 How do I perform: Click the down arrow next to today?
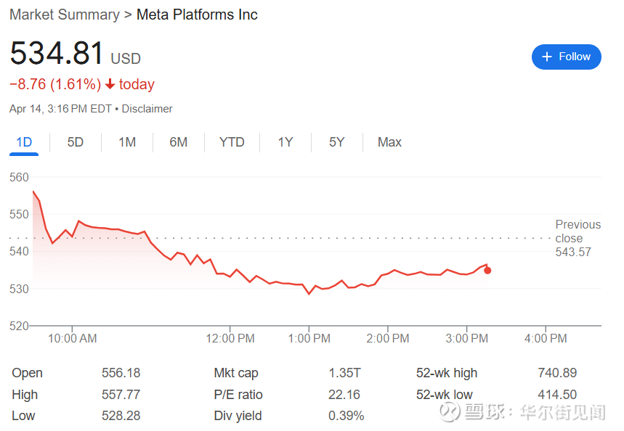pos(110,84)
